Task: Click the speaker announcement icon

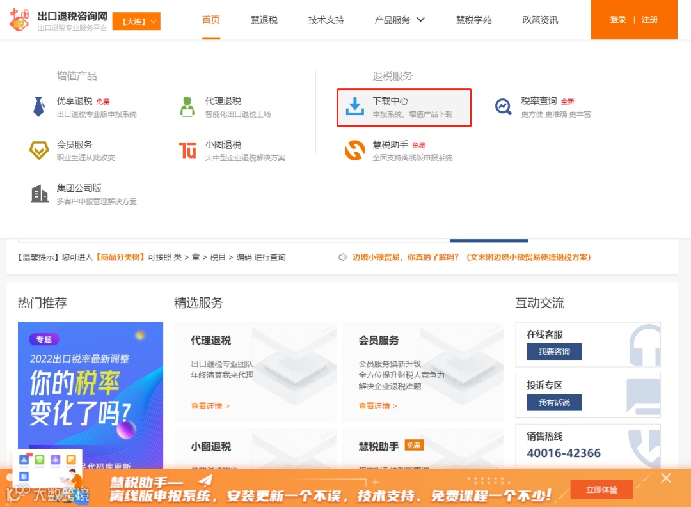Action: [x=342, y=257]
